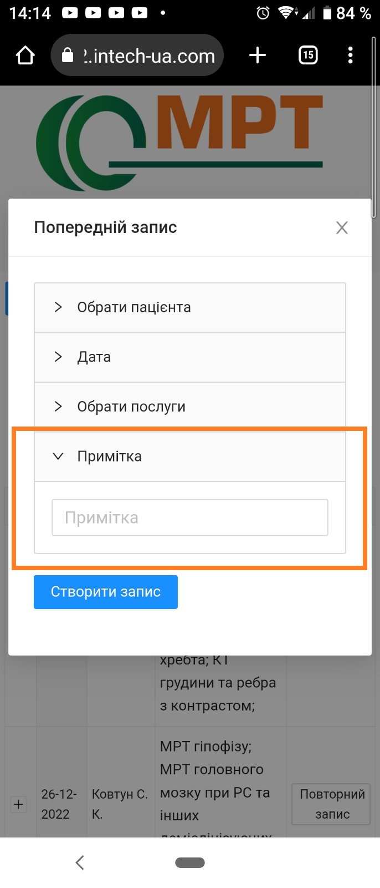
Task: Open the tab switcher showing 15 tabs
Action: 308,55
